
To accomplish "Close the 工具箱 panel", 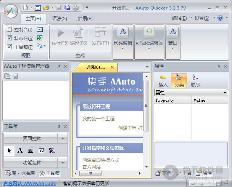I will point(65,126).
